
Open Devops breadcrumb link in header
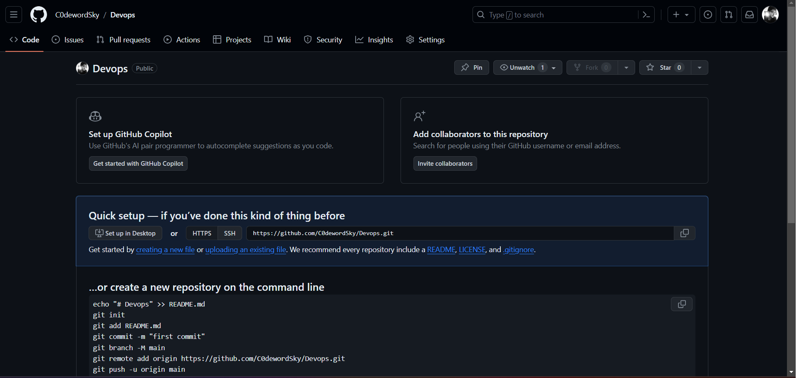(123, 15)
